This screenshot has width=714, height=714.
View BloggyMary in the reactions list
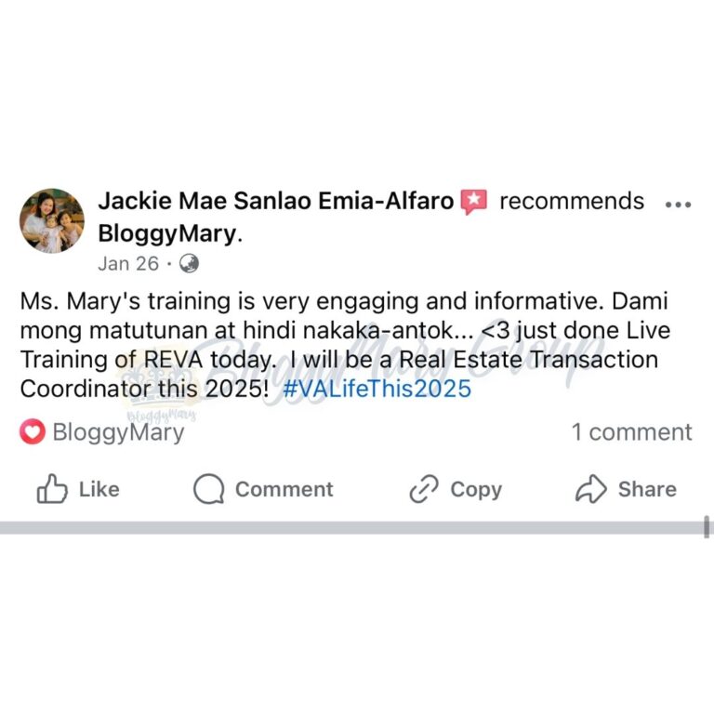[x=118, y=431]
